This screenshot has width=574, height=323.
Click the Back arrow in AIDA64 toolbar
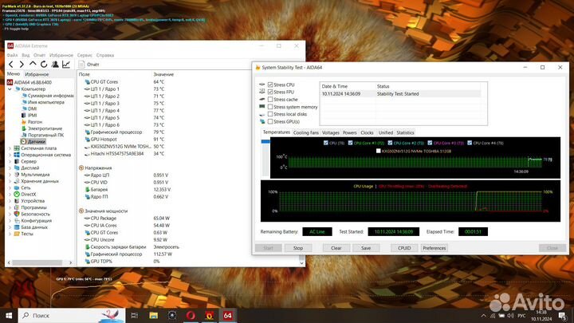point(11,65)
